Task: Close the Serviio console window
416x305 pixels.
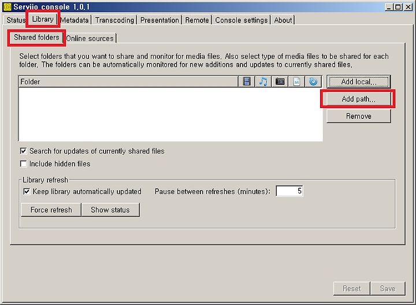Action: (408, 7)
